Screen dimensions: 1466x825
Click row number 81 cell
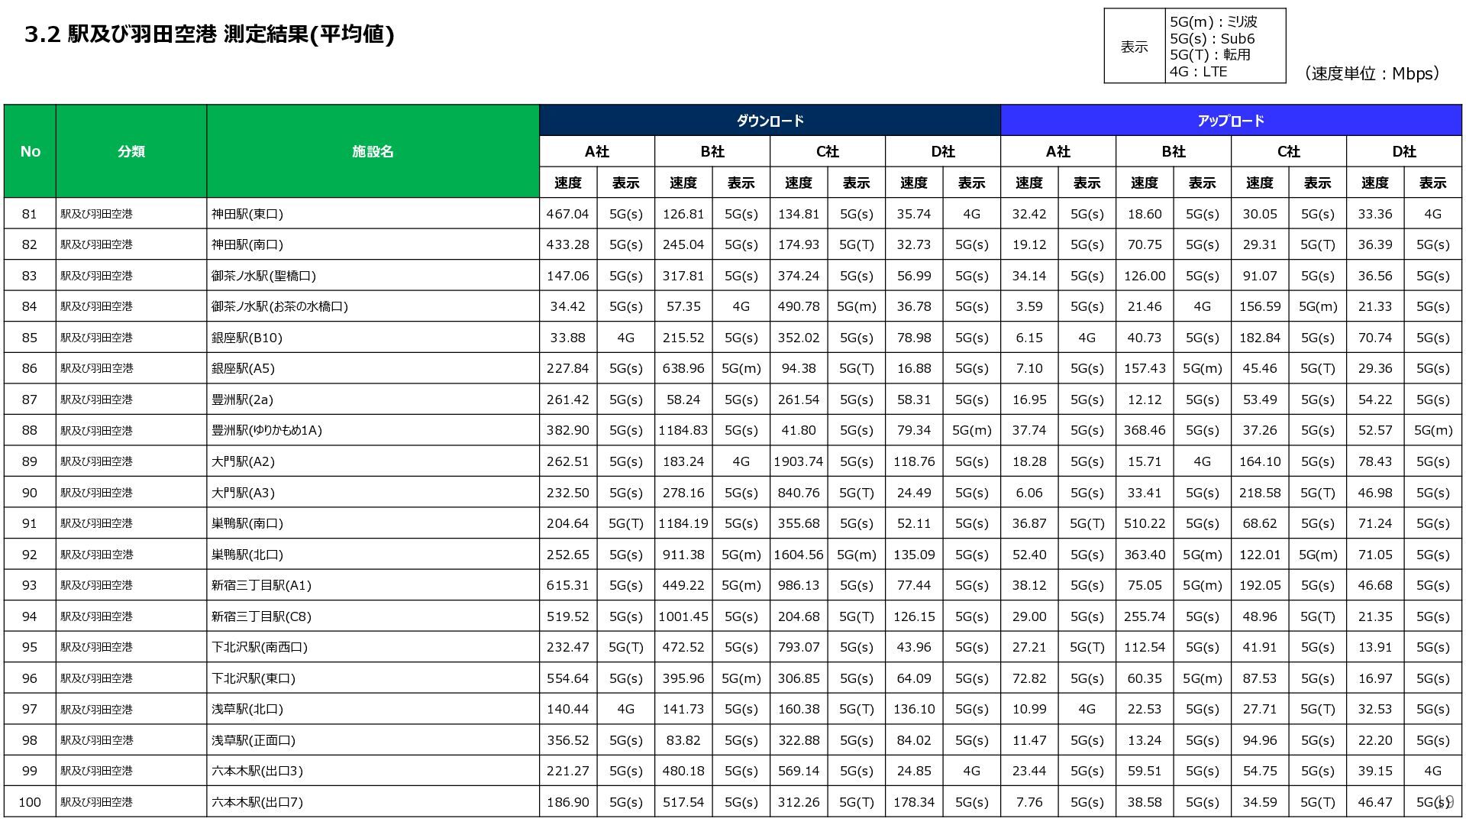[x=30, y=214]
